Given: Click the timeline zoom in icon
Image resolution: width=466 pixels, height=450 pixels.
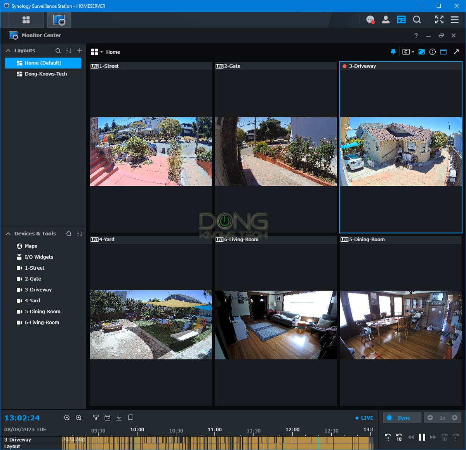Looking at the screenshot, I should (78, 418).
